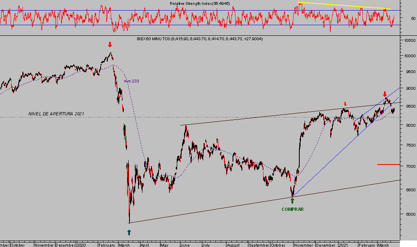Select the red down arrow above the 10000 peak
The height and width of the screenshot is (247, 417).
pyautogui.click(x=110, y=44)
